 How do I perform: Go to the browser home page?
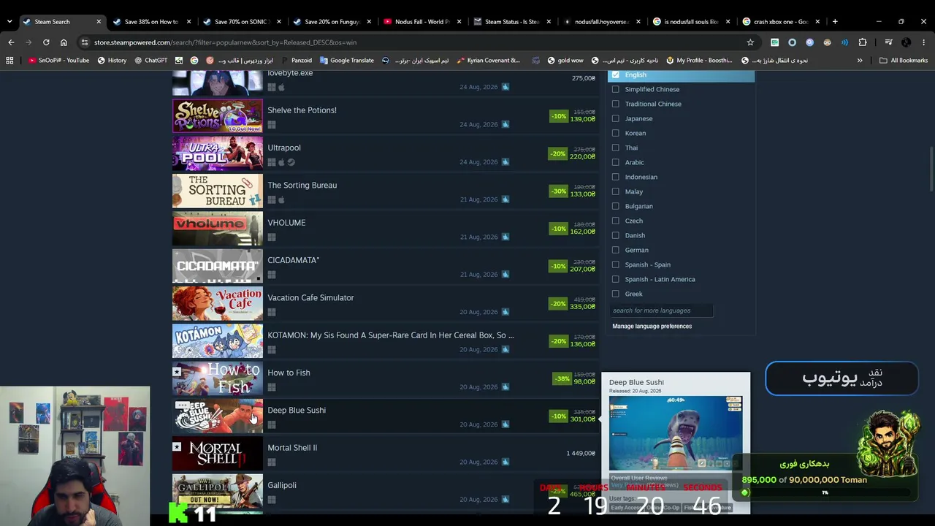point(64,42)
